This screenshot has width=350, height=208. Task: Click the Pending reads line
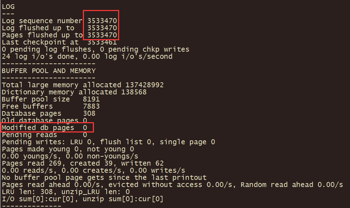44,135
